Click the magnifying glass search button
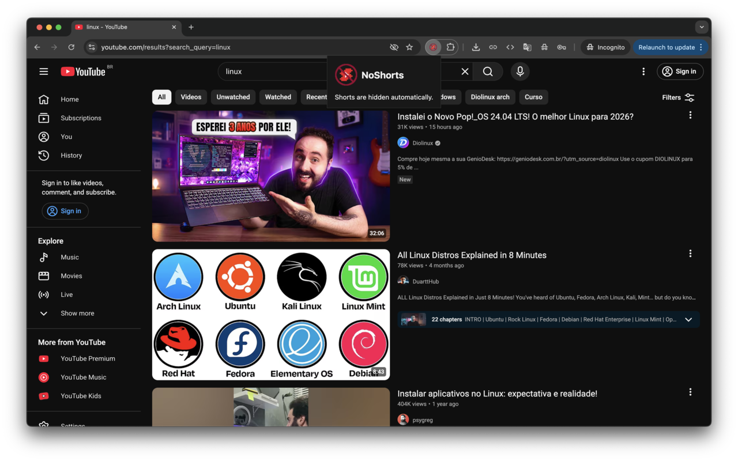The height and width of the screenshot is (461, 738). 488,71
